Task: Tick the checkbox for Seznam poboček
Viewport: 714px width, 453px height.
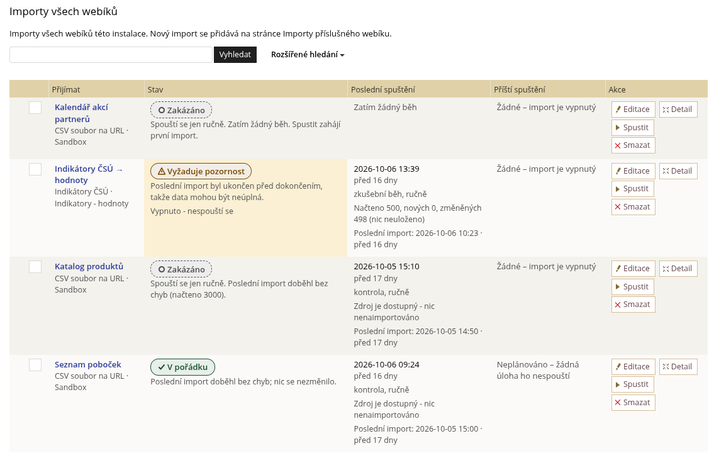Action: (35, 365)
